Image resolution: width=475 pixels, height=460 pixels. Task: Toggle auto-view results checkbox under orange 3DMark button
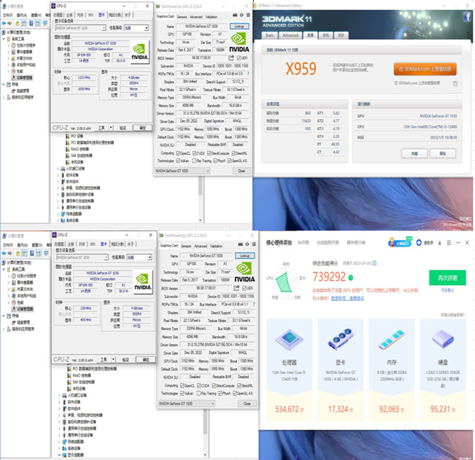point(455,84)
